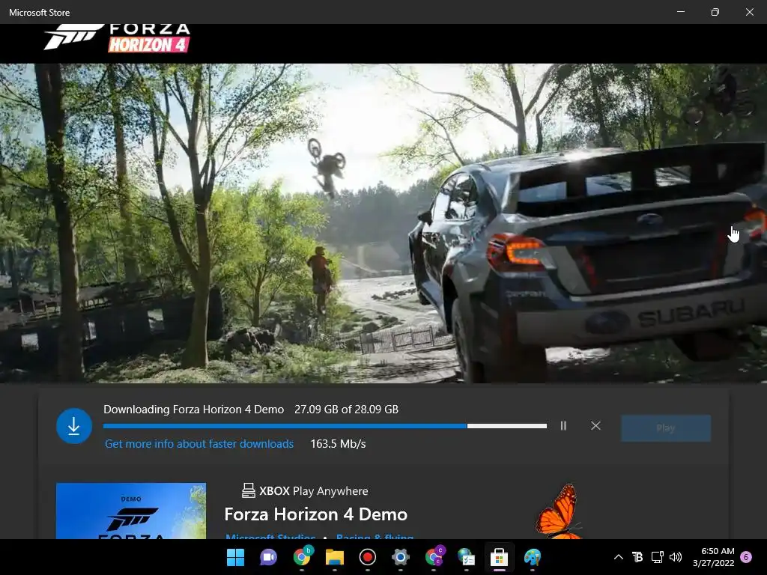Open the Windows Start menu
This screenshot has width=767, height=575.
[235, 557]
